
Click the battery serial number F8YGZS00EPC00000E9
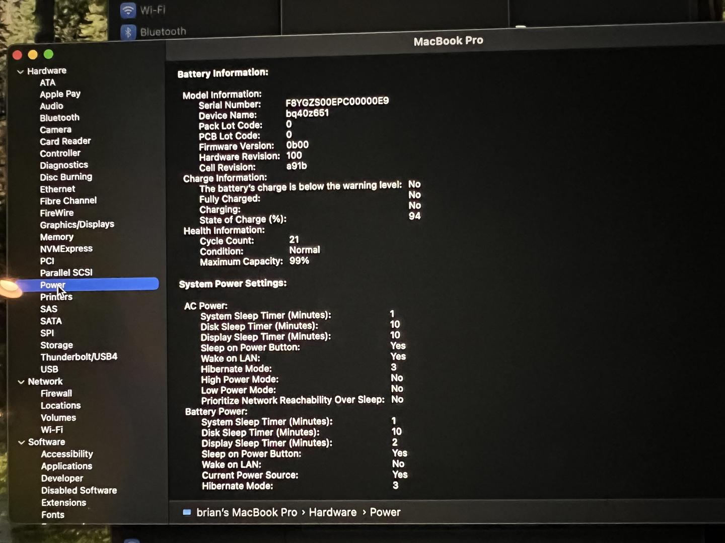pos(337,102)
